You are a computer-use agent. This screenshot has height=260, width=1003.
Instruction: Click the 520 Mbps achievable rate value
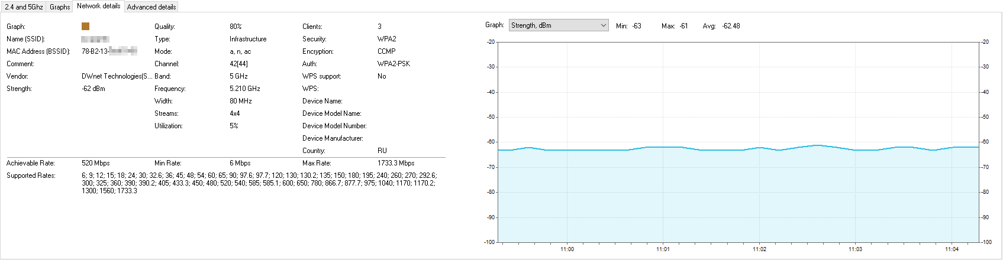click(x=95, y=163)
